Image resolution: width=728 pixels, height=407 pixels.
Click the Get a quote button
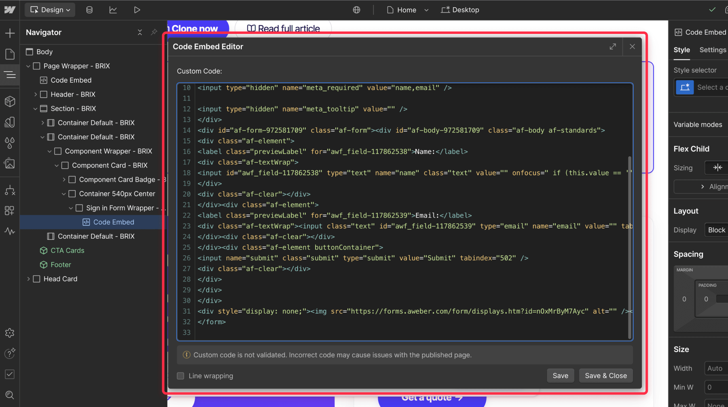click(x=432, y=399)
